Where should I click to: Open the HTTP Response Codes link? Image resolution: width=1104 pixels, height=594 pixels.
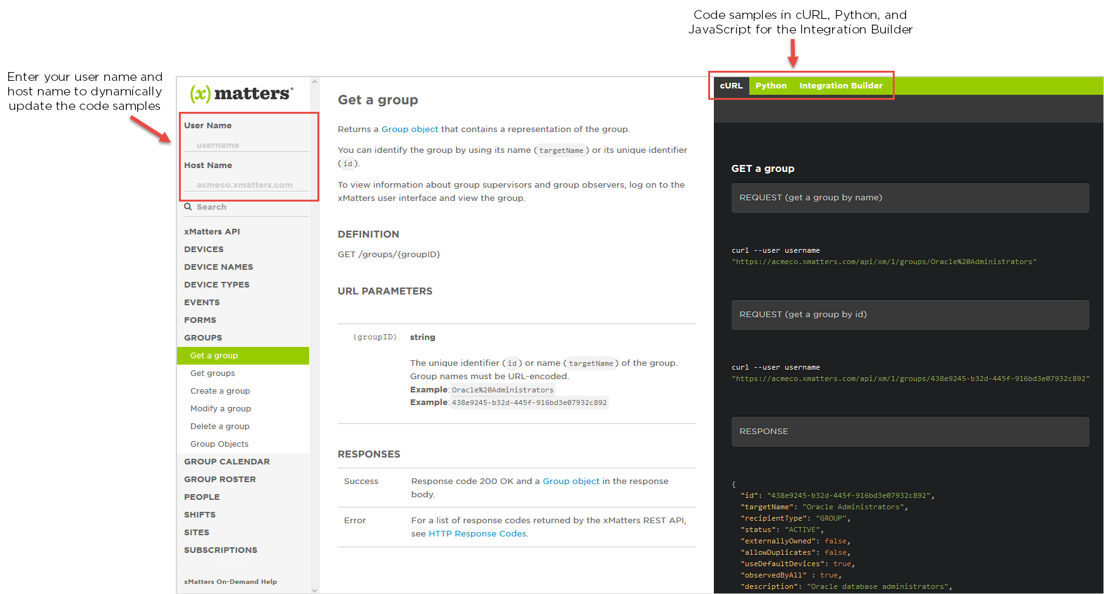pos(477,534)
